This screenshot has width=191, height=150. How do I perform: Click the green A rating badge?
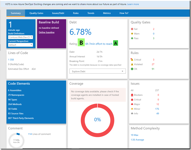pos(116,43)
